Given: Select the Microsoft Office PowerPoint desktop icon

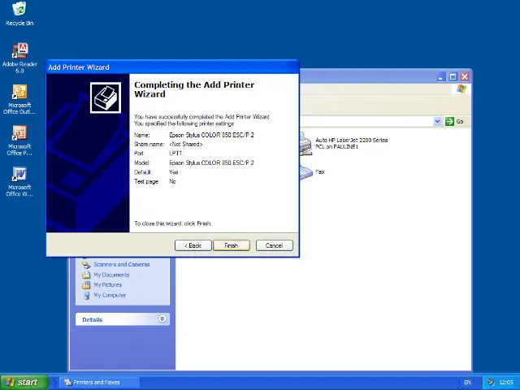Looking at the screenshot, I should tap(19, 141).
